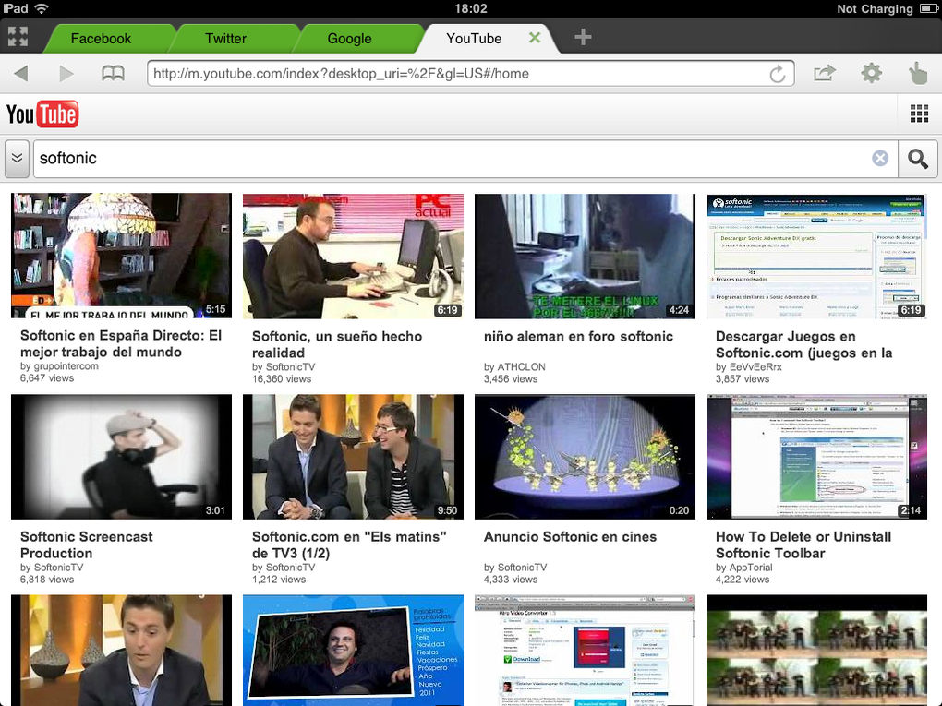
Task: Reload the page with refresh icon
Action: click(778, 74)
